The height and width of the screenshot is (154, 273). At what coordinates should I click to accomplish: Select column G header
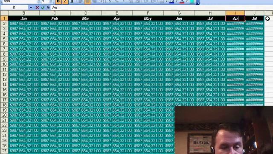click(x=179, y=13)
